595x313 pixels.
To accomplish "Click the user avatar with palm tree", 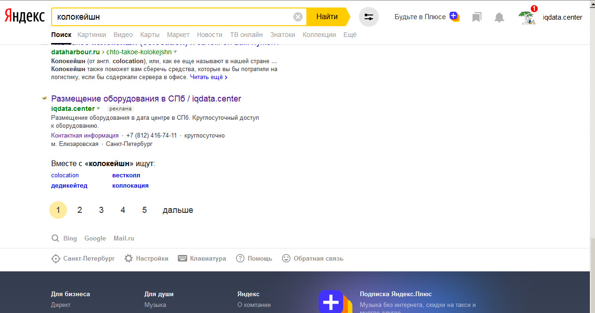I will [x=527, y=17].
